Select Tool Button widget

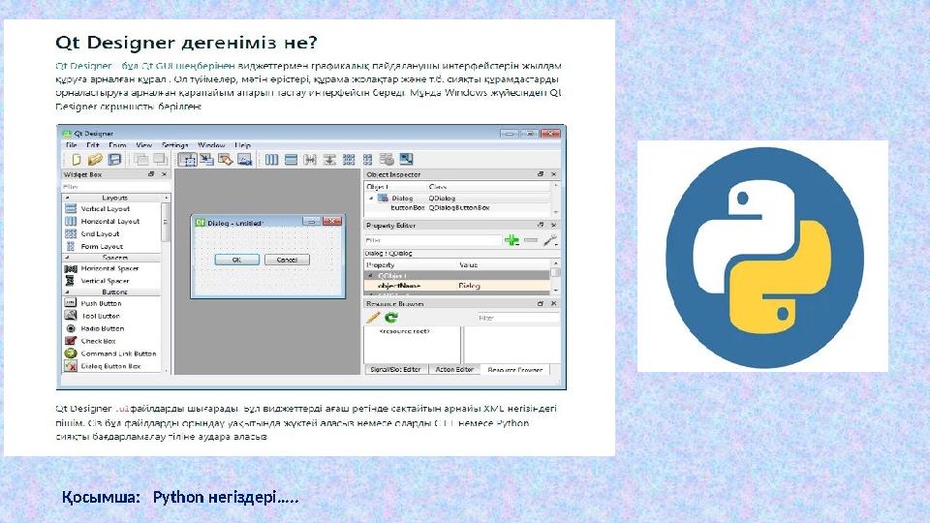tap(93, 316)
